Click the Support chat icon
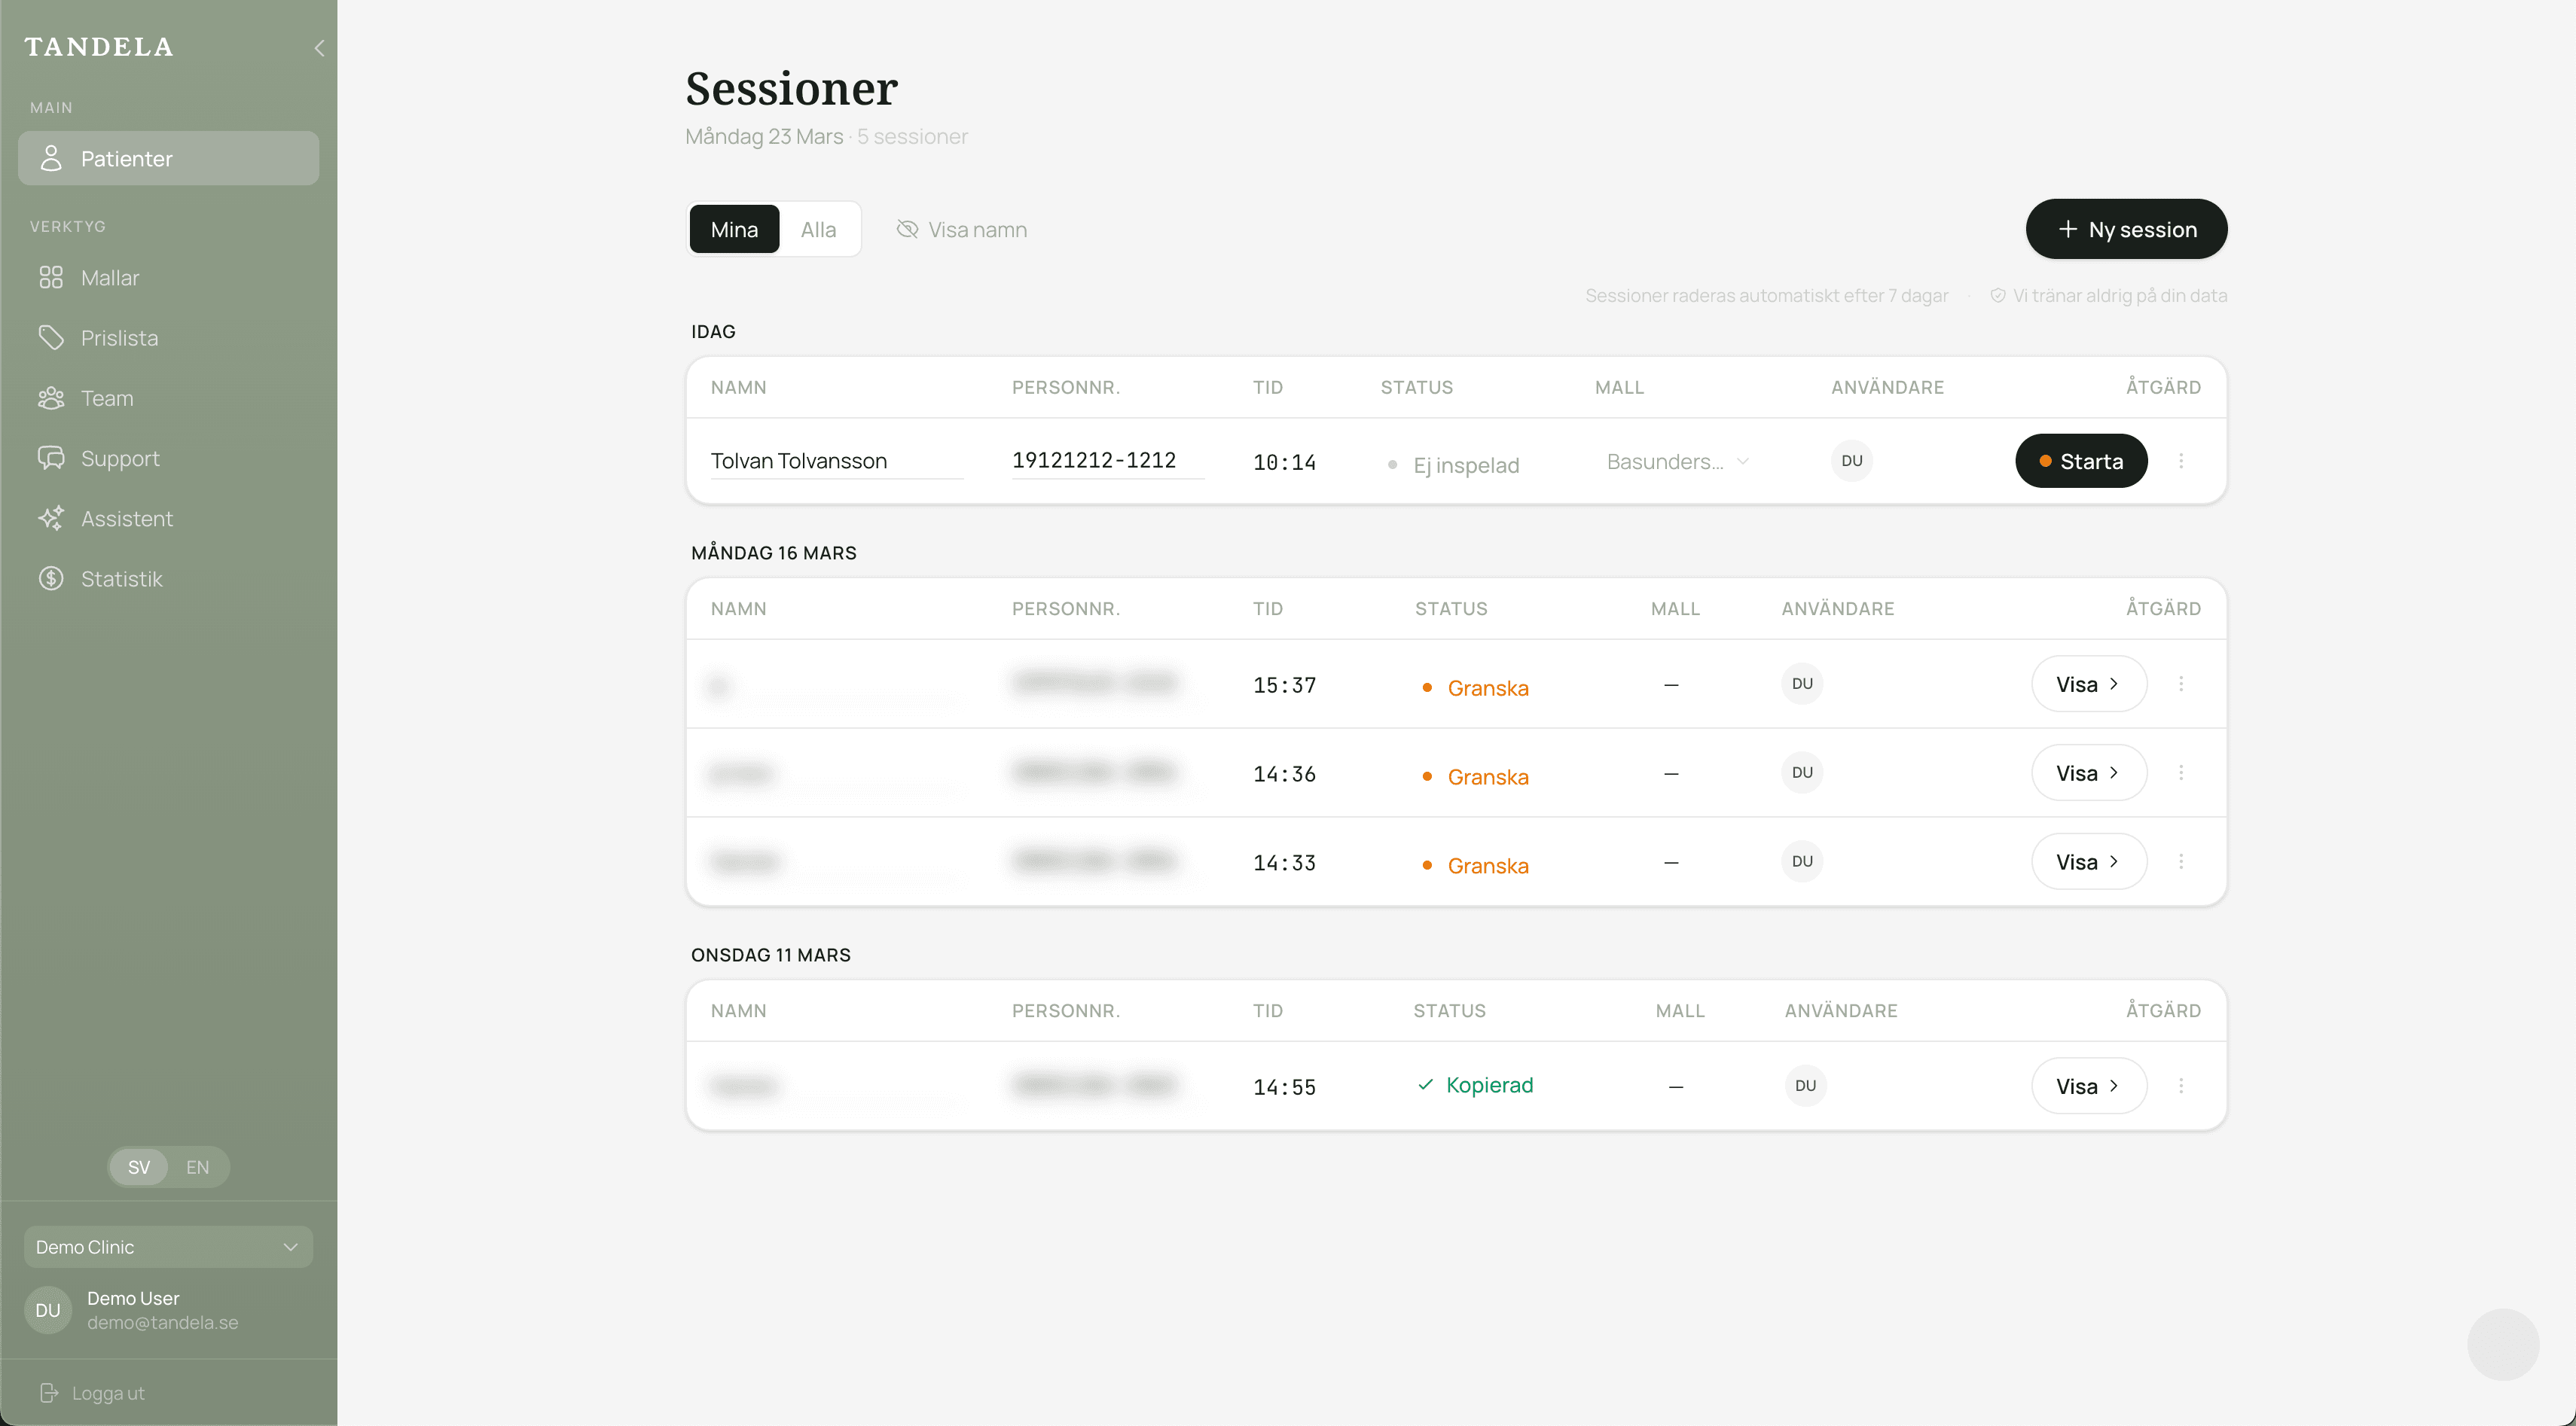The height and width of the screenshot is (1426, 2576). [51, 458]
